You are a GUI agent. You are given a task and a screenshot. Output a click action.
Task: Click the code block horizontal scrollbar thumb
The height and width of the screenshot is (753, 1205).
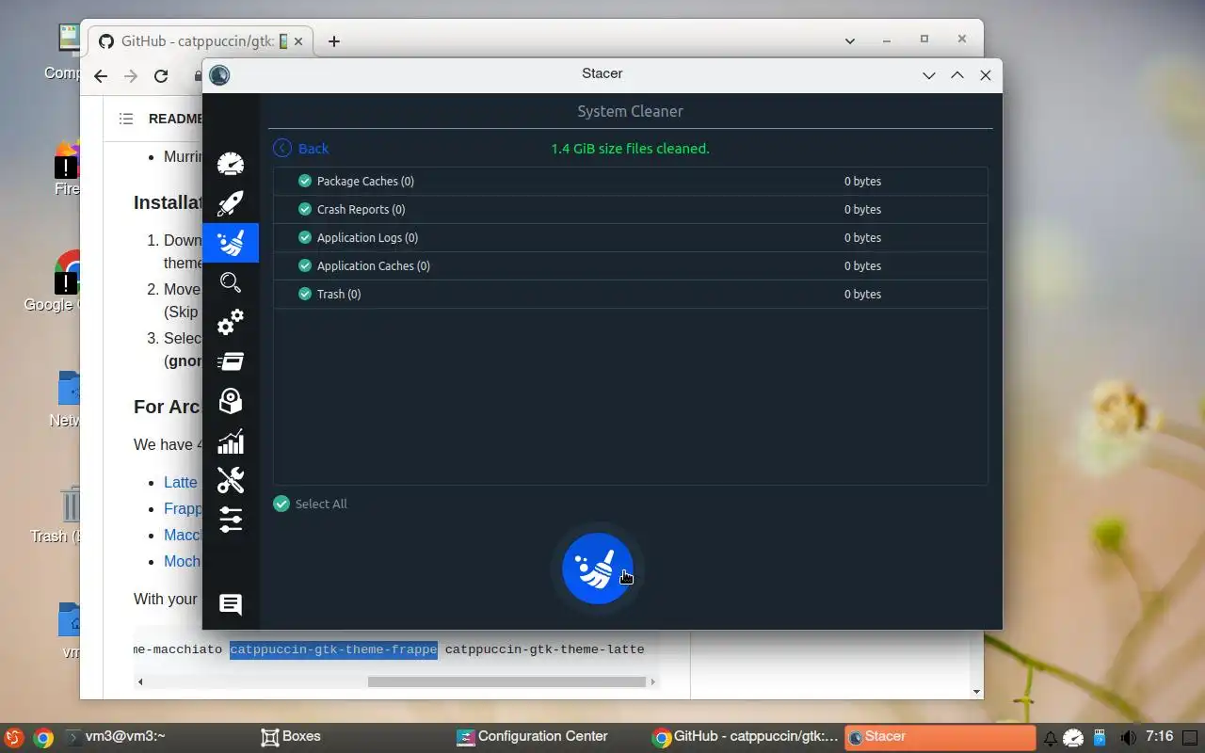(x=506, y=681)
